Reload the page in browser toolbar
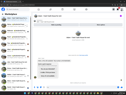Image resolution: width=126 pixels, height=95 pixels. [7, 5]
